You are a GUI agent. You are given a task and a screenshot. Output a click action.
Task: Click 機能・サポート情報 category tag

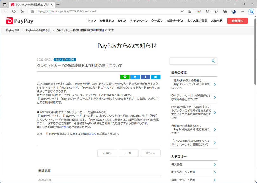[x=65, y=60]
